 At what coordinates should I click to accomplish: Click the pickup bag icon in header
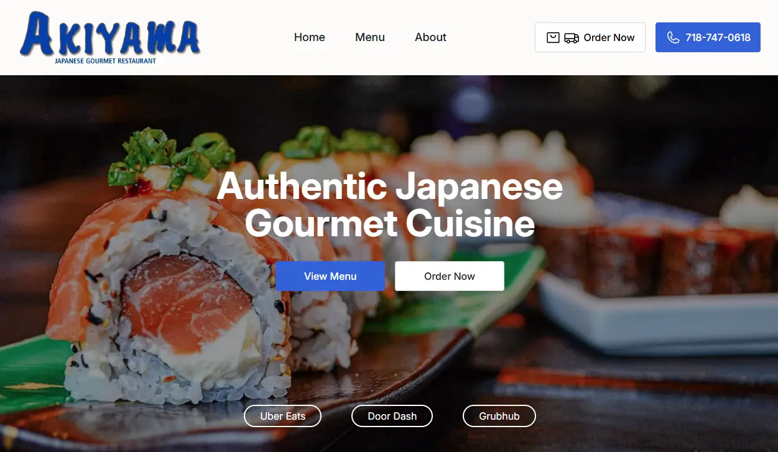(x=553, y=37)
